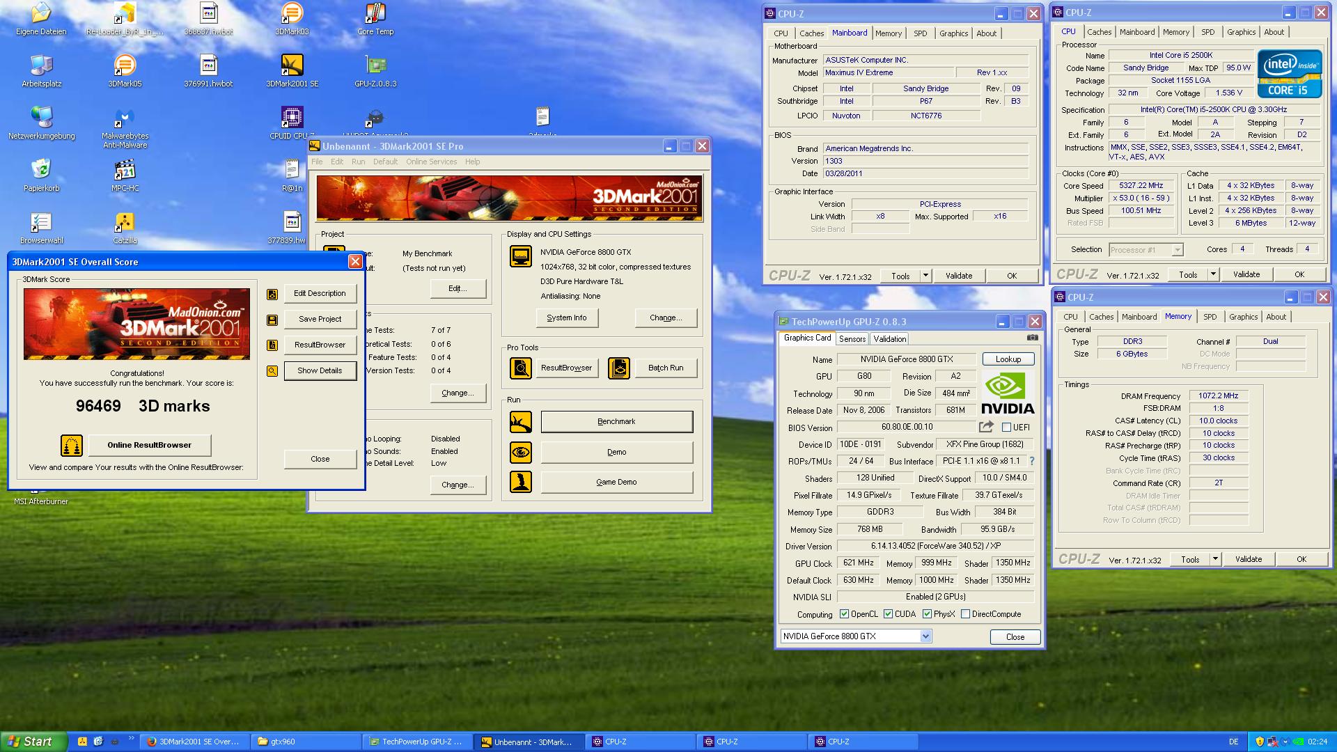Toggle the CUDA checkbox in GPU-Z
The width and height of the screenshot is (1337, 752).
click(888, 614)
